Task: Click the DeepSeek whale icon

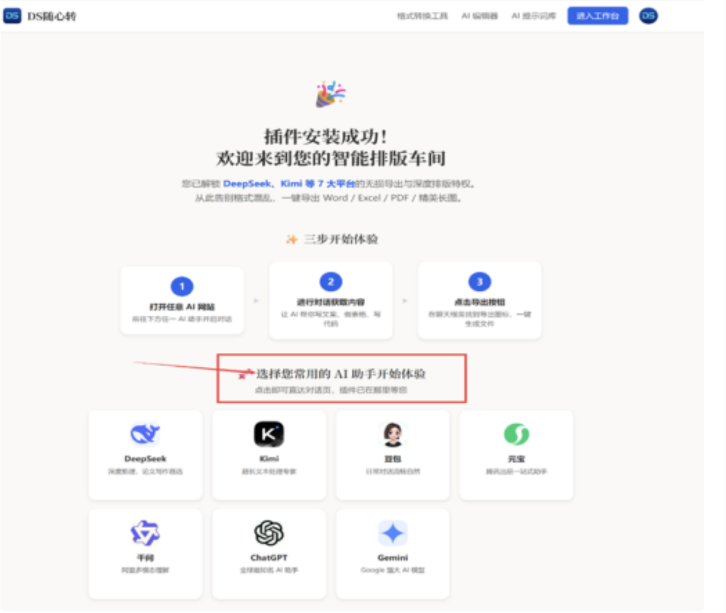Action: click(x=145, y=434)
